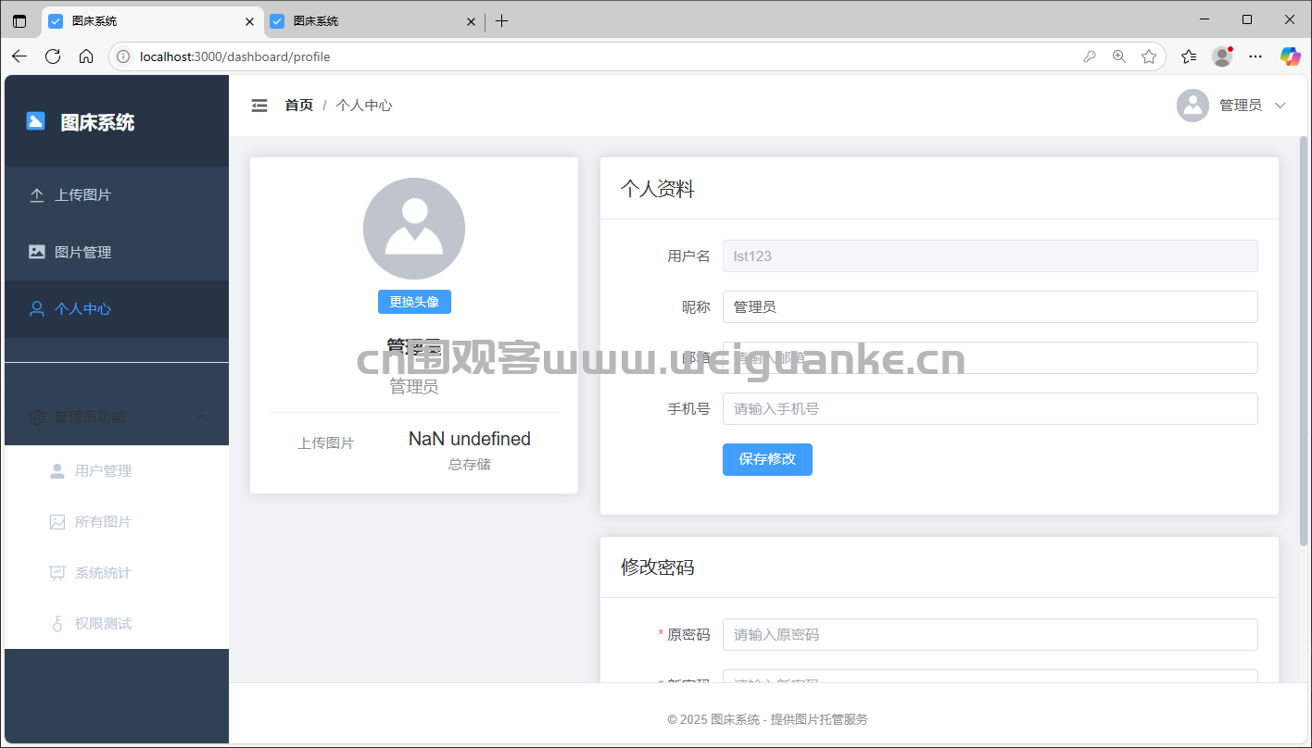Click the 个人中心 breadcrumb text
The width and height of the screenshot is (1312, 748).
coord(364,106)
